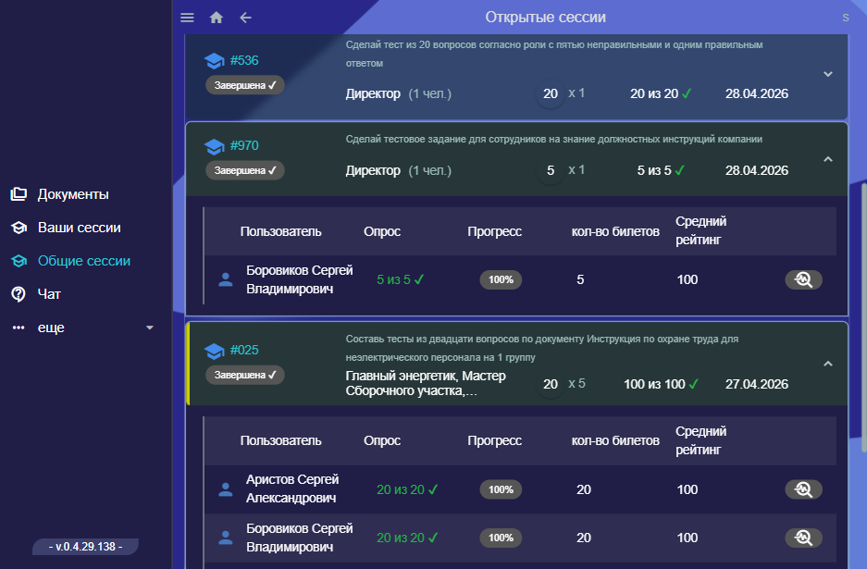The height and width of the screenshot is (569, 867).
Task: Click Средний рейтинг header in session #970 table
Action: [701, 230]
